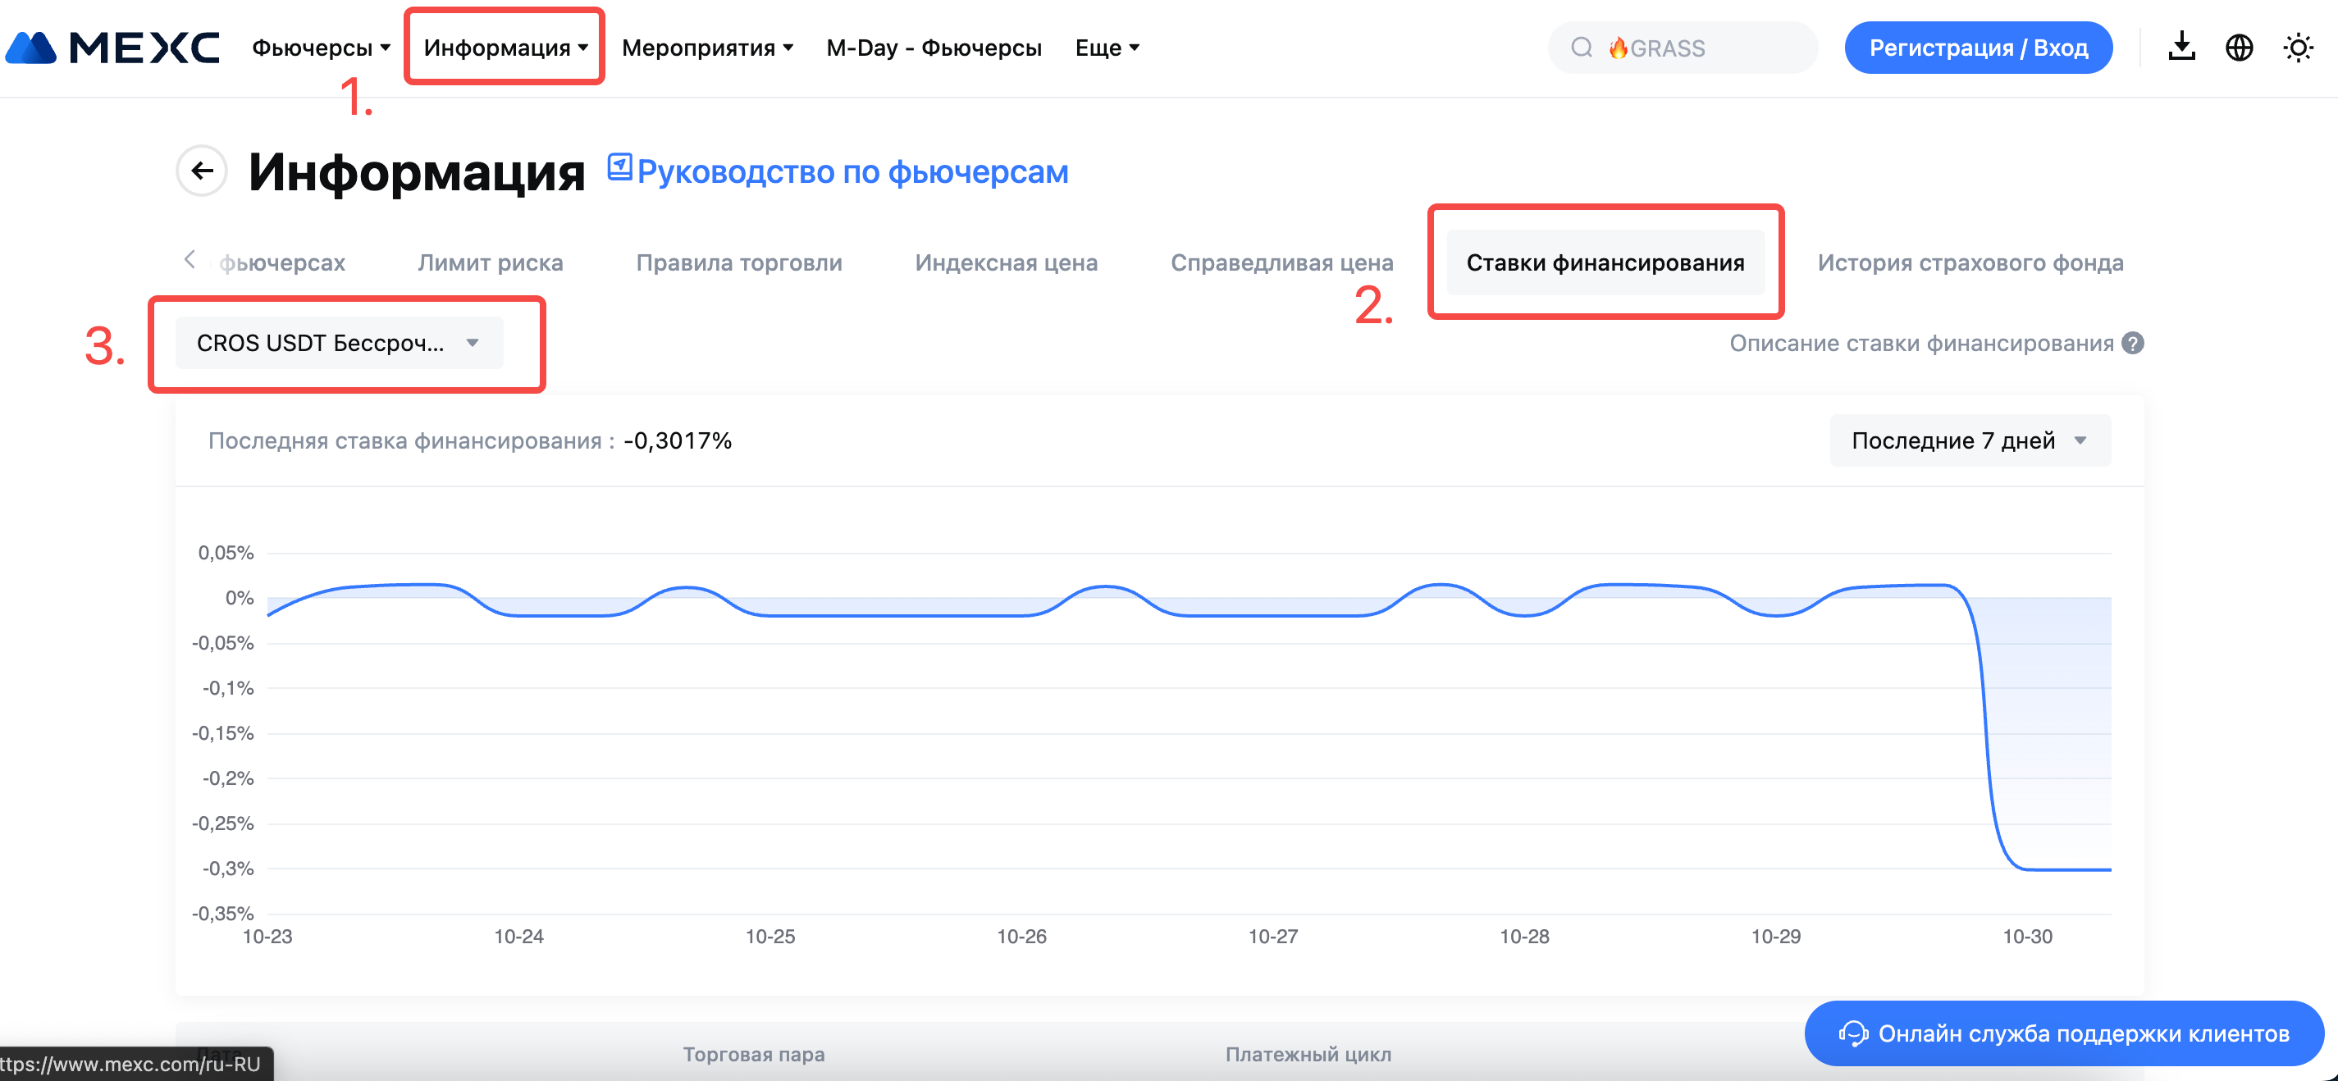Image resolution: width=2338 pixels, height=1081 pixels.
Task: Switch to the Лимит риска tab
Action: [x=490, y=262]
